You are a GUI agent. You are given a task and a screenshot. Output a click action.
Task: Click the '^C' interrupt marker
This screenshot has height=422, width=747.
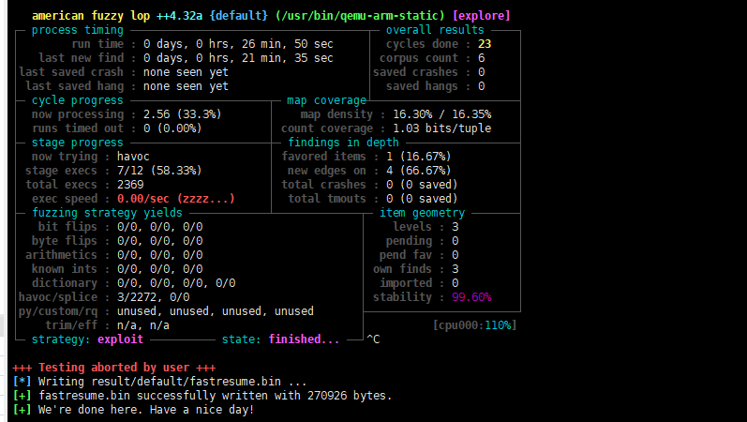(373, 339)
